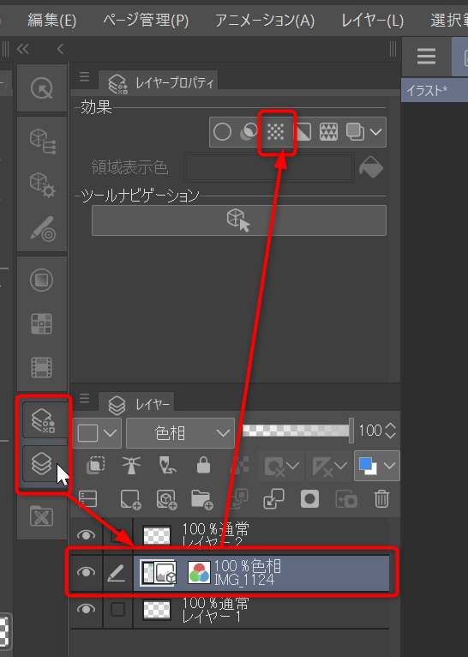Screen dimensions: 468x657
Task: Click the layer opacity slider
Action: point(297,431)
